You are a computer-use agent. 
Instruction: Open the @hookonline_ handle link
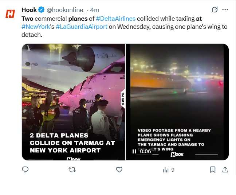(66, 10)
